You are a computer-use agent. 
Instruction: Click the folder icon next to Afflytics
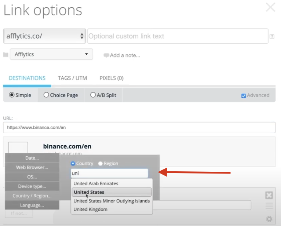6,55
